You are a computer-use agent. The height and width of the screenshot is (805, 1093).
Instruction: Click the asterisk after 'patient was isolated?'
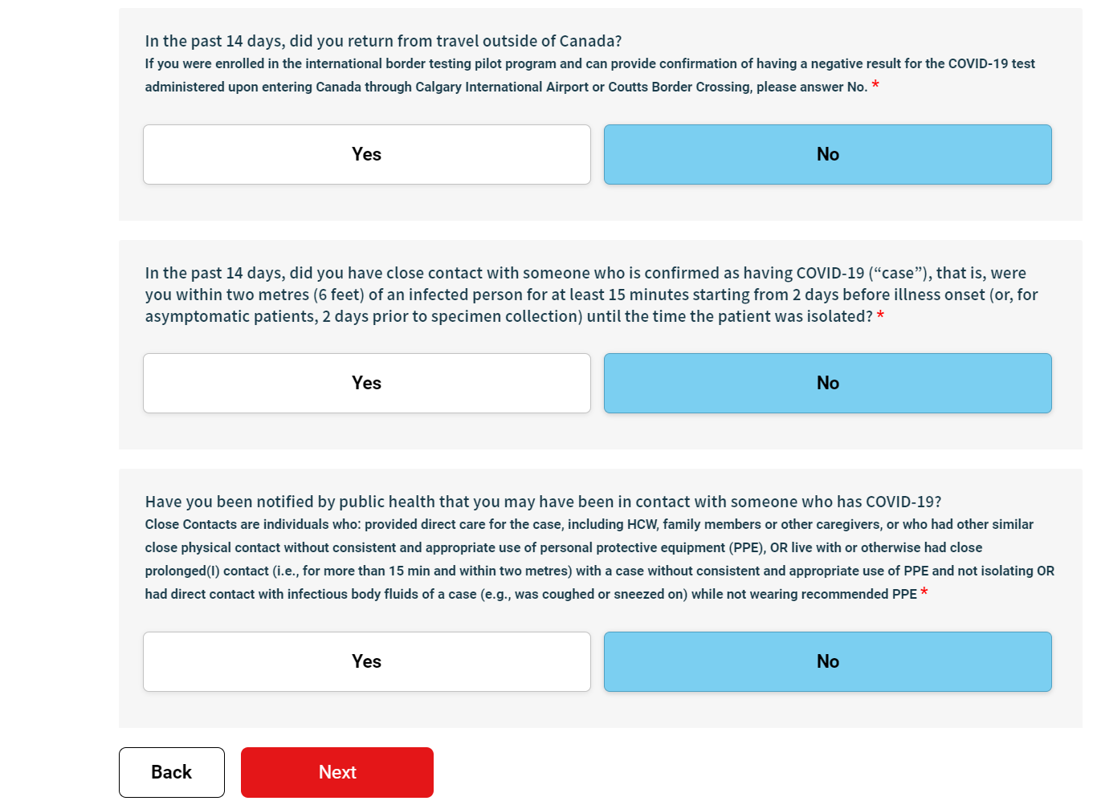[x=880, y=316]
